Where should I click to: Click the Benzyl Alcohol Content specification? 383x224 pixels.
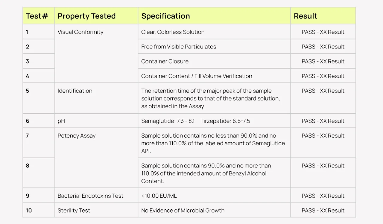coord(206,173)
